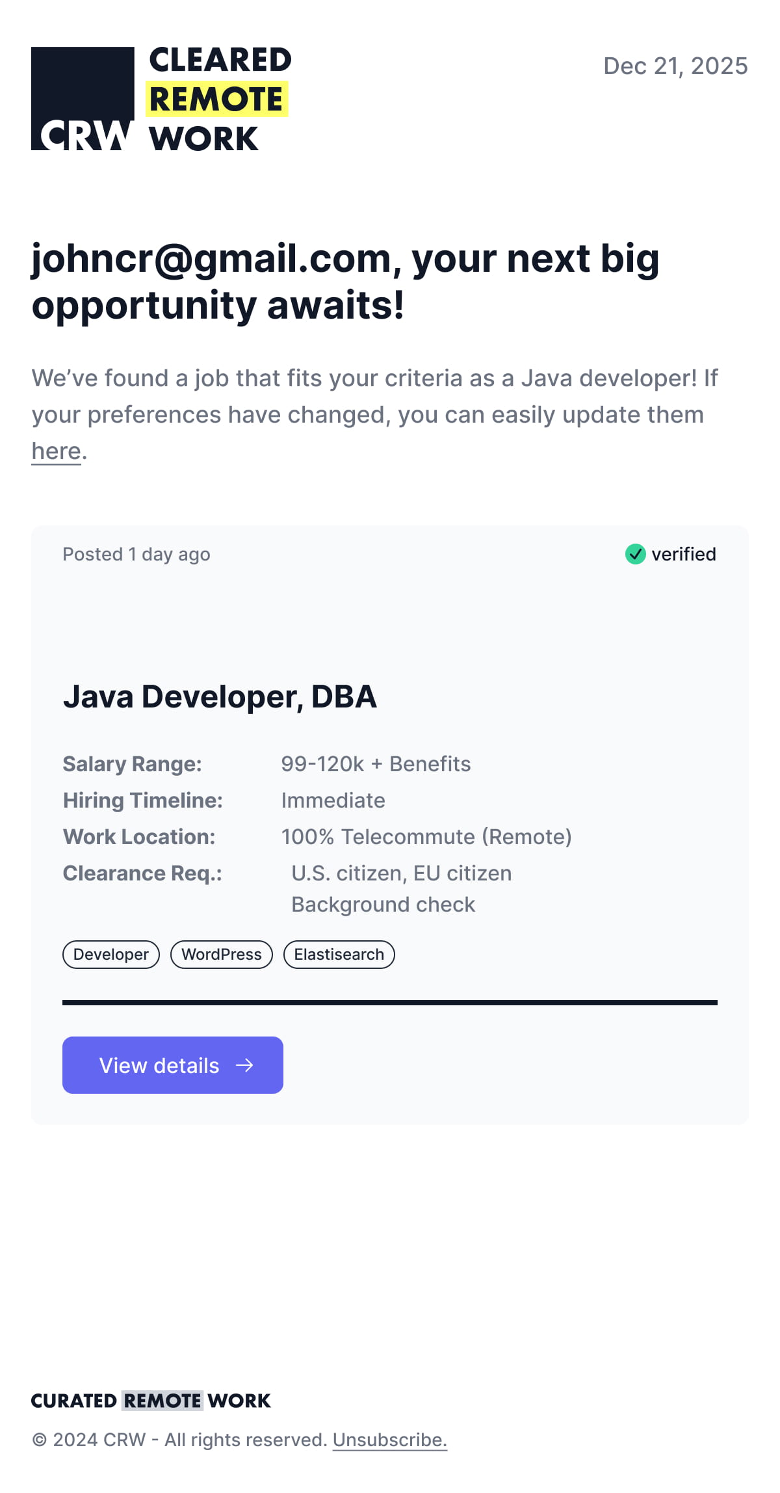Click the Curated Remote Work footer logo
This screenshot has width=780, height=1493.
[151, 1401]
